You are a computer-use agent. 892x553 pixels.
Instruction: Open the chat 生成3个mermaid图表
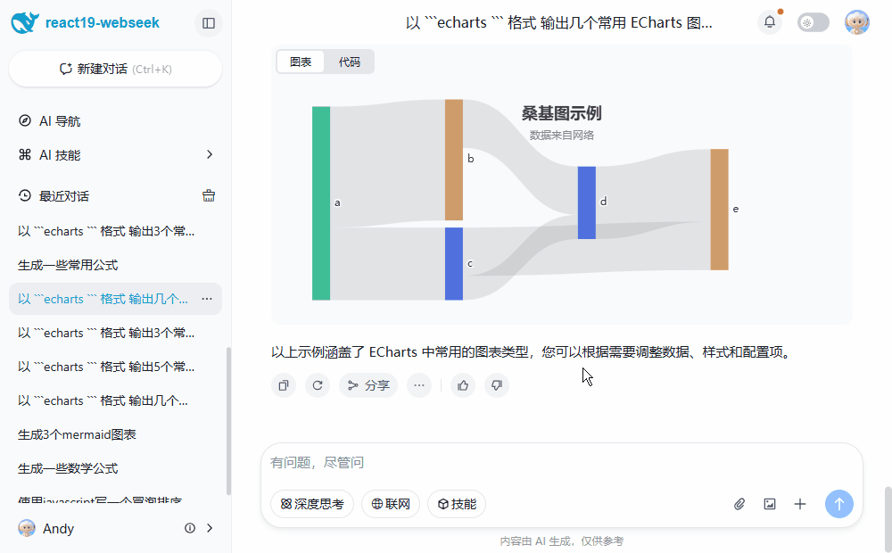click(115, 434)
